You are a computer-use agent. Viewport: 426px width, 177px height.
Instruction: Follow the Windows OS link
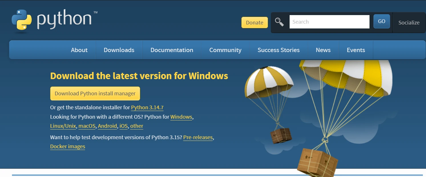(181, 117)
